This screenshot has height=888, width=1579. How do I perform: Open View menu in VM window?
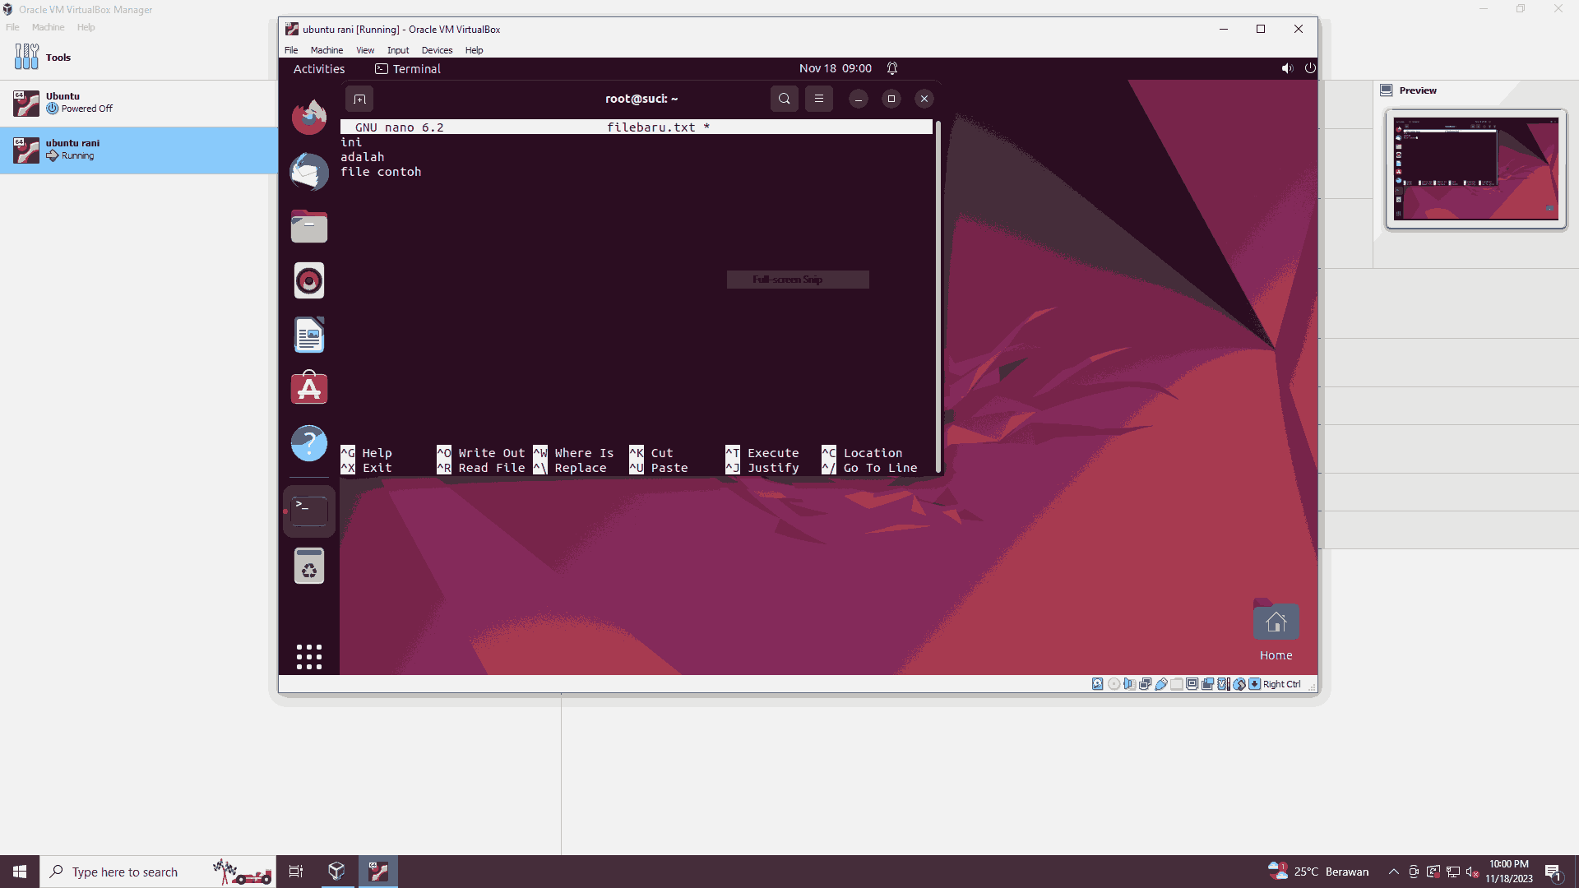tap(365, 50)
